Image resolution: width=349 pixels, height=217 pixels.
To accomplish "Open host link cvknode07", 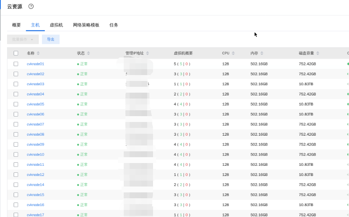I will (36, 124).
